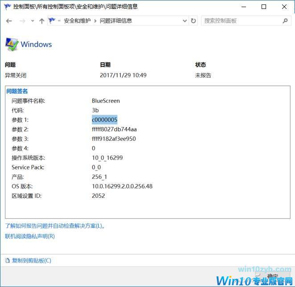Click the Service Pack label
Image resolution: width=295 pixels, height=287 pixels.
[28, 167]
